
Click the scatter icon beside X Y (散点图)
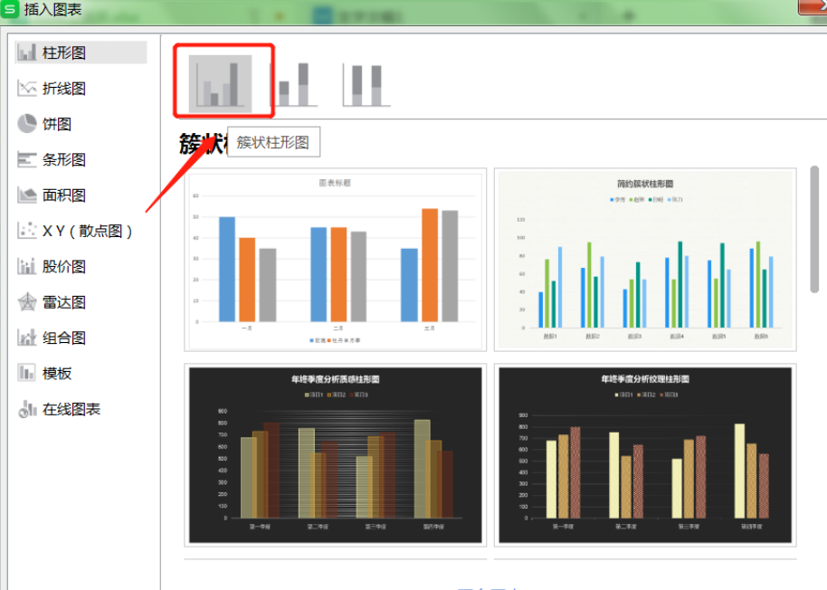[x=27, y=231]
